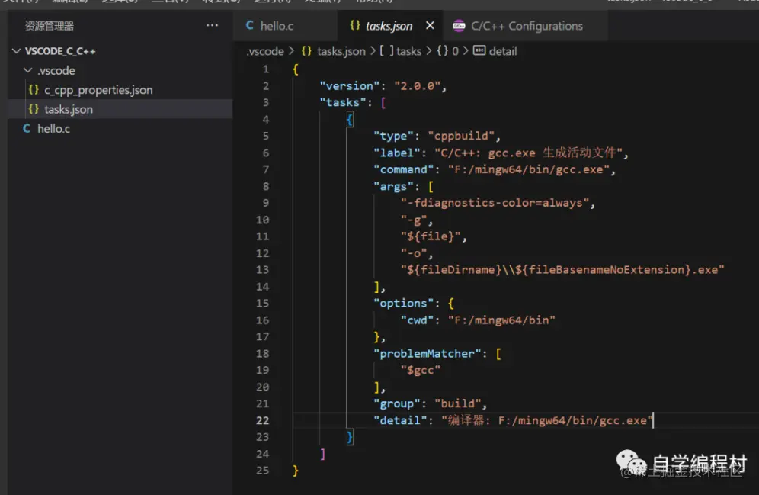Click line number 13 in the gutter

(262, 269)
